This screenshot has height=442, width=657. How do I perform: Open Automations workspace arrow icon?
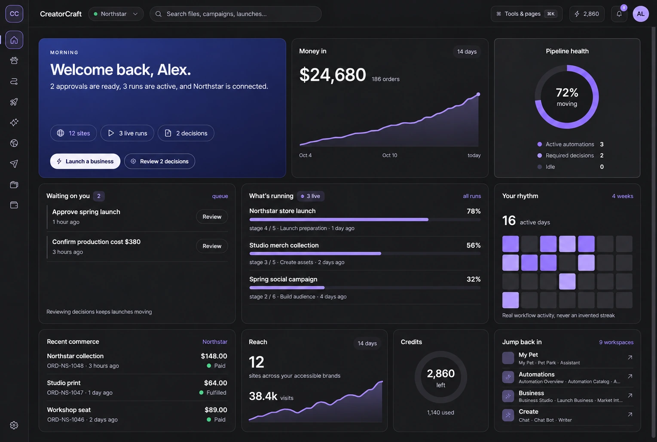coord(630,376)
